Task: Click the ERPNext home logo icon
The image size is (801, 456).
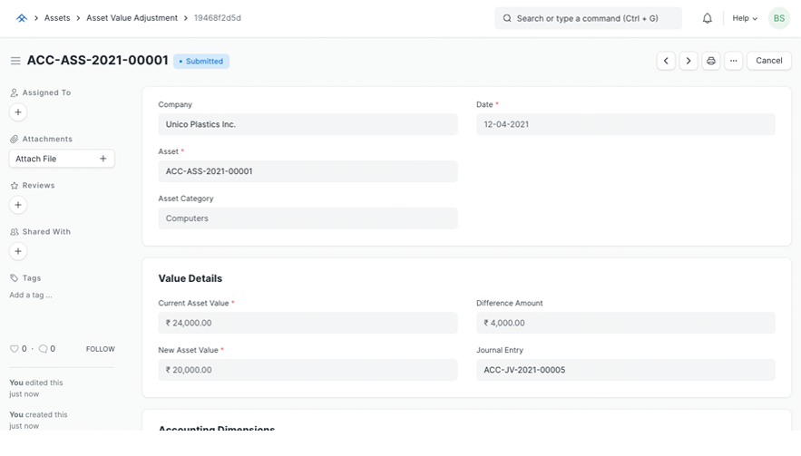Action: click(22, 18)
